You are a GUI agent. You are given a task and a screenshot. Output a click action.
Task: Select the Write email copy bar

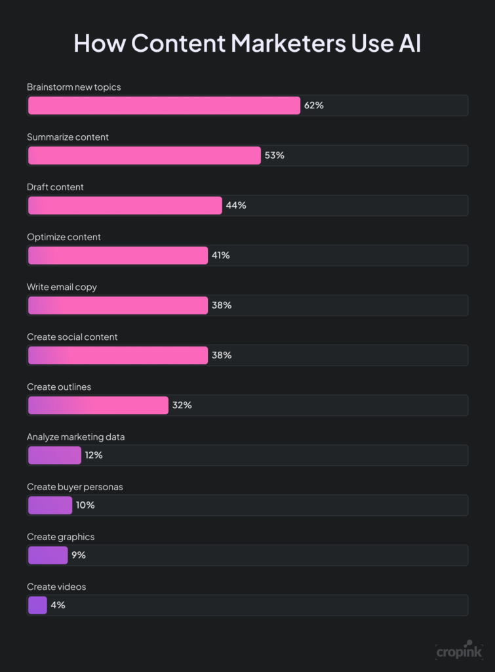(x=118, y=305)
